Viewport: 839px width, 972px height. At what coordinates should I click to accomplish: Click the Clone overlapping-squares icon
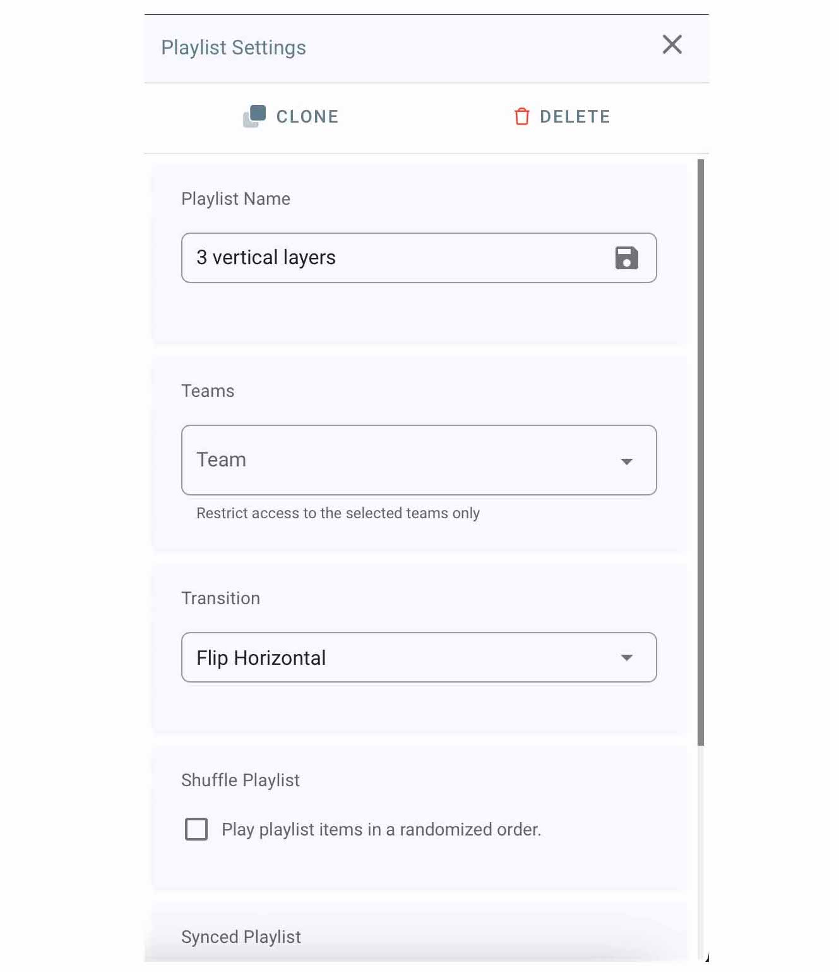(x=254, y=116)
